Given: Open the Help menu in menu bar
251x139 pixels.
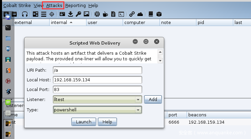Looking at the screenshot, I should (93, 6).
